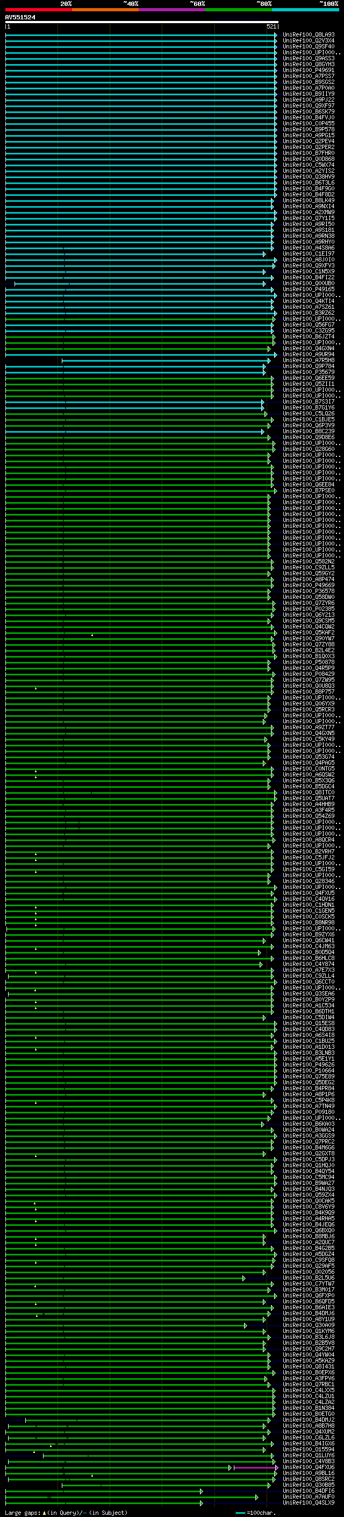Select hit label UniRef100_B3RZ62
This screenshot has width=344, height=1517.
(309, 313)
